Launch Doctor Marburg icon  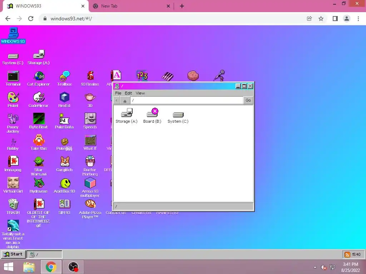coord(90,166)
